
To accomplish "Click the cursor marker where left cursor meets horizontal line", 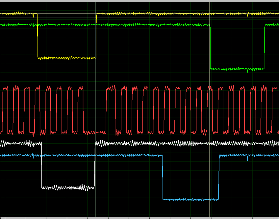I will click(95, 18).
